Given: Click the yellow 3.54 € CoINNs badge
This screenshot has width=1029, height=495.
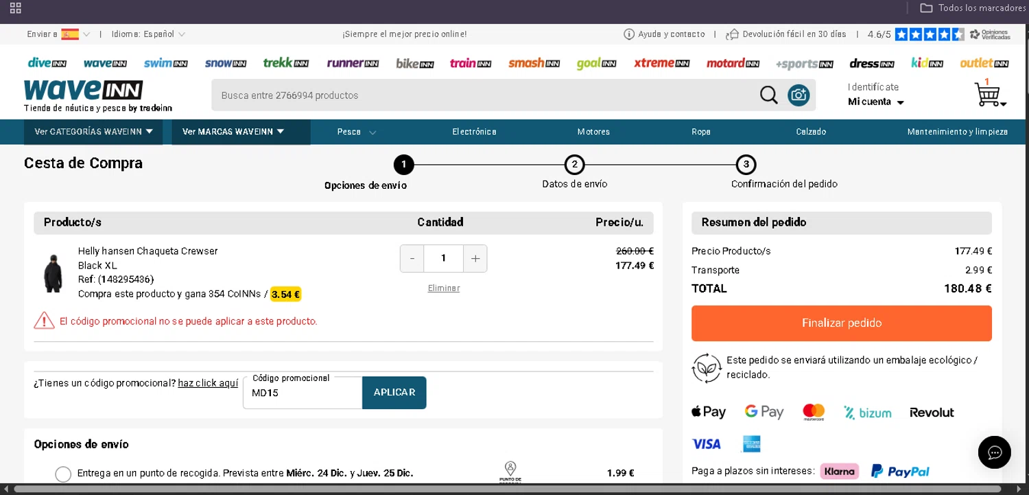Looking at the screenshot, I should point(285,295).
